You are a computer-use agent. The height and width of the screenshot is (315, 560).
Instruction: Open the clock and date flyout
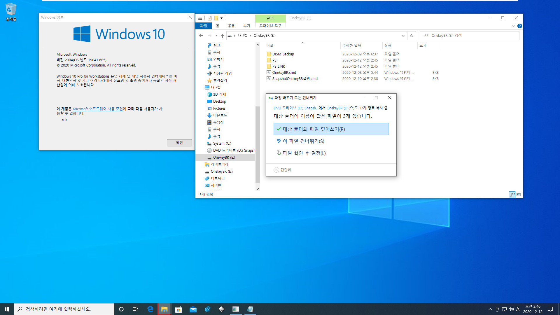pyautogui.click(x=533, y=309)
